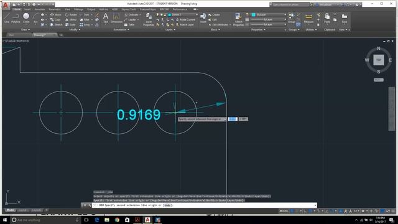The image size is (398, 224).
Task: Click the cyan object color swatch
Action: tap(253, 15)
